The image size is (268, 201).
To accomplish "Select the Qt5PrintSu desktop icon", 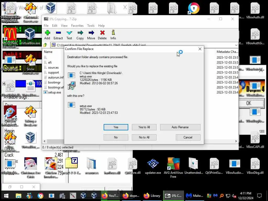I will [214, 166].
